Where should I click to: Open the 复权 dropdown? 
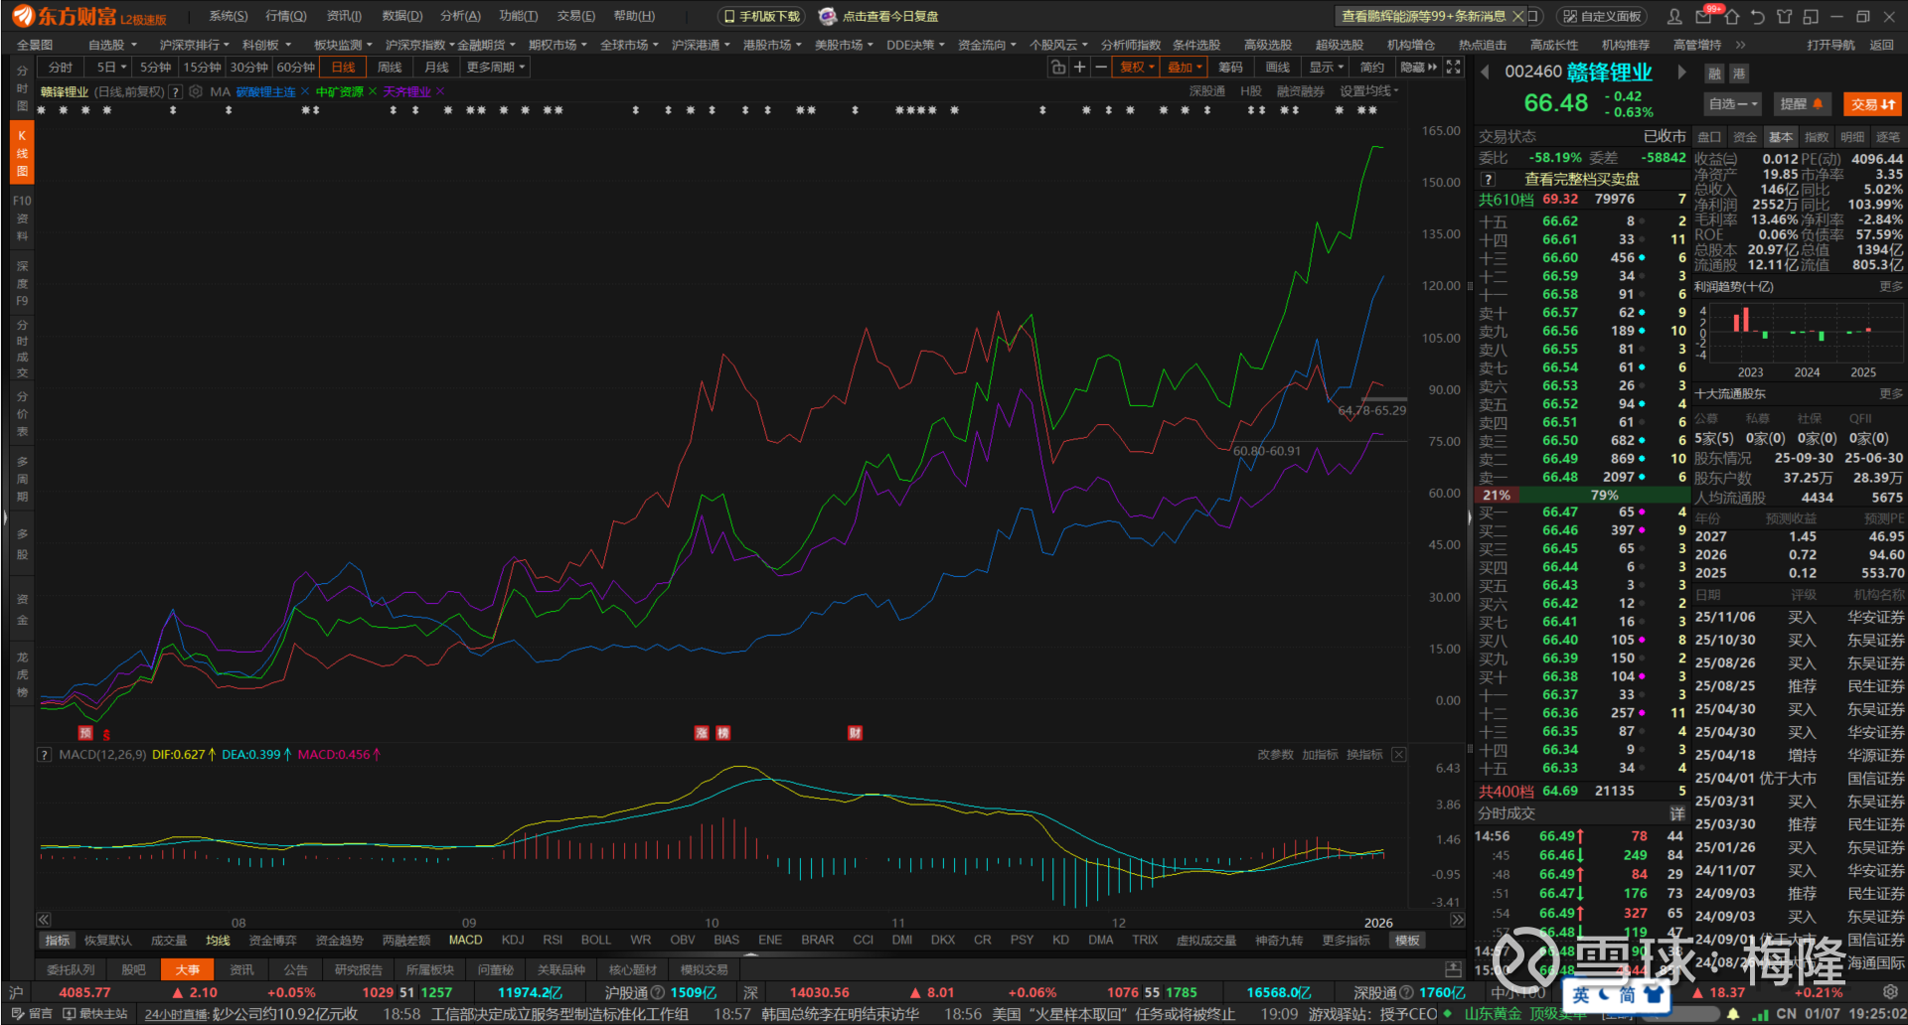[1137, 67]
